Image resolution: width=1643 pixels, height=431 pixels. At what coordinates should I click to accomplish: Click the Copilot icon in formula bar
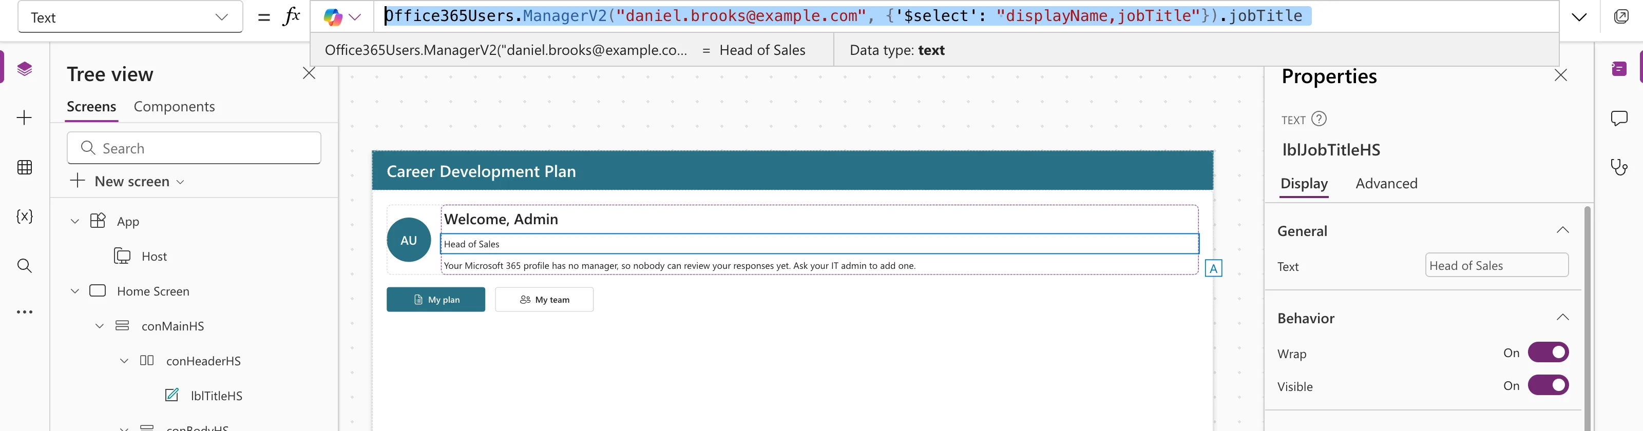pos(332,17)
